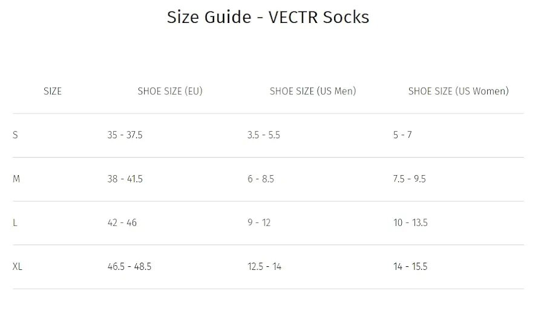Click the SHOE SIZE (EU) column header
Image resolution: width=541 pixels, height=311 pixels.
170,91
